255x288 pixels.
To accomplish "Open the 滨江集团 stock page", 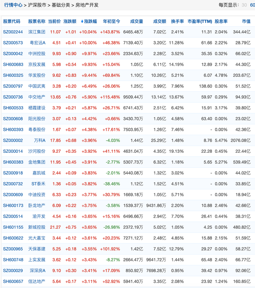I will 37,32.
